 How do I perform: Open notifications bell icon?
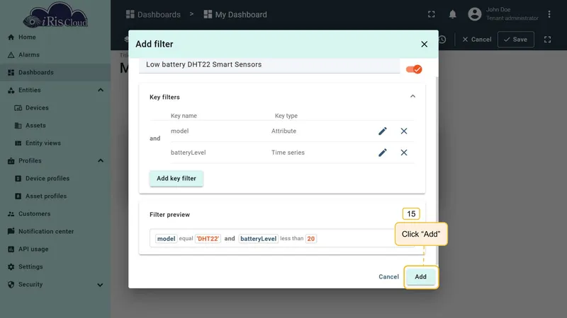click(452, 14)
